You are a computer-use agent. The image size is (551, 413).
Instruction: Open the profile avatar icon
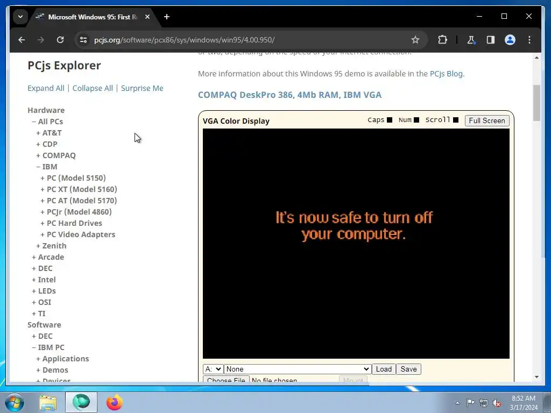510,40
